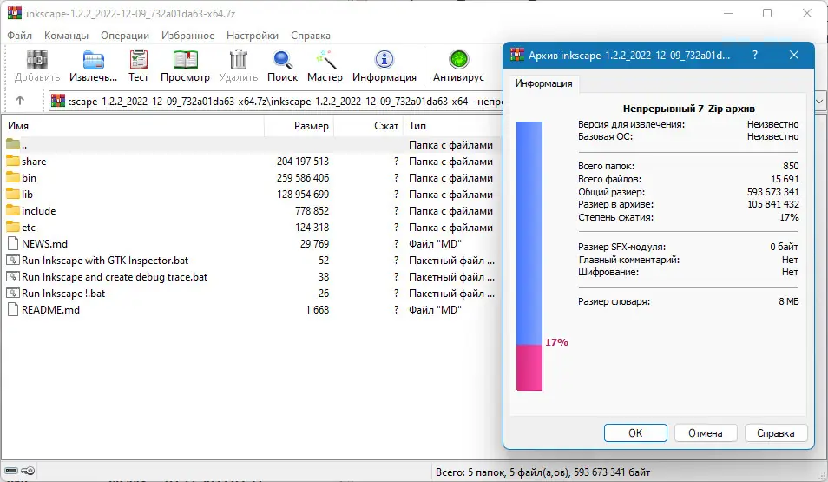Screen dimensions: 828x482
Task: Click the Извлечь (Extract) toolbar icon
Action: [x=94, y=60]
